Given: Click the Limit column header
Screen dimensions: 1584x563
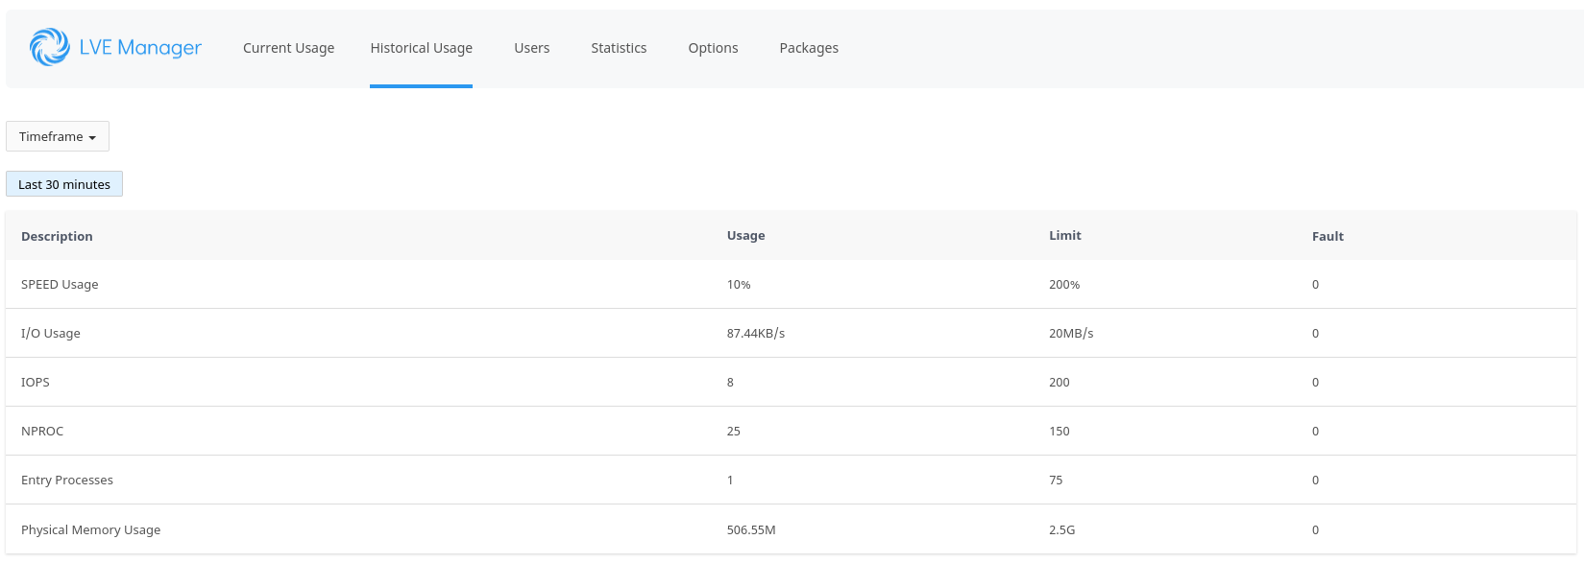Looking at the screenshot, I should point(1064,235).
